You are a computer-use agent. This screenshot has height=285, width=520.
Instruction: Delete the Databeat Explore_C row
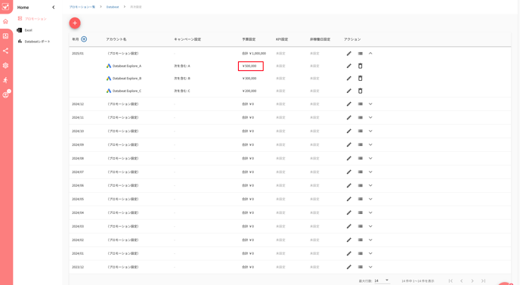tap(361, 91)
